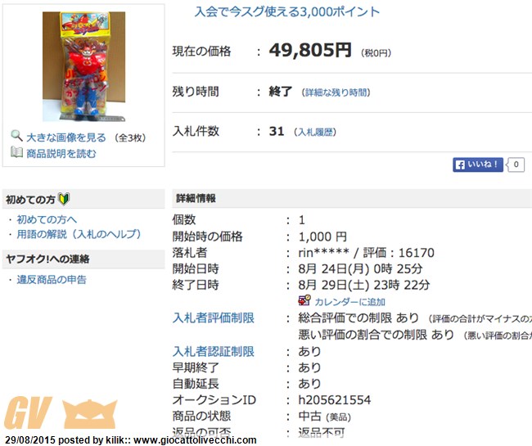The width and height of the screenshot is (532, 446).
Task: Click the green beginner mark icon
Action: click(x=64, y=198)
